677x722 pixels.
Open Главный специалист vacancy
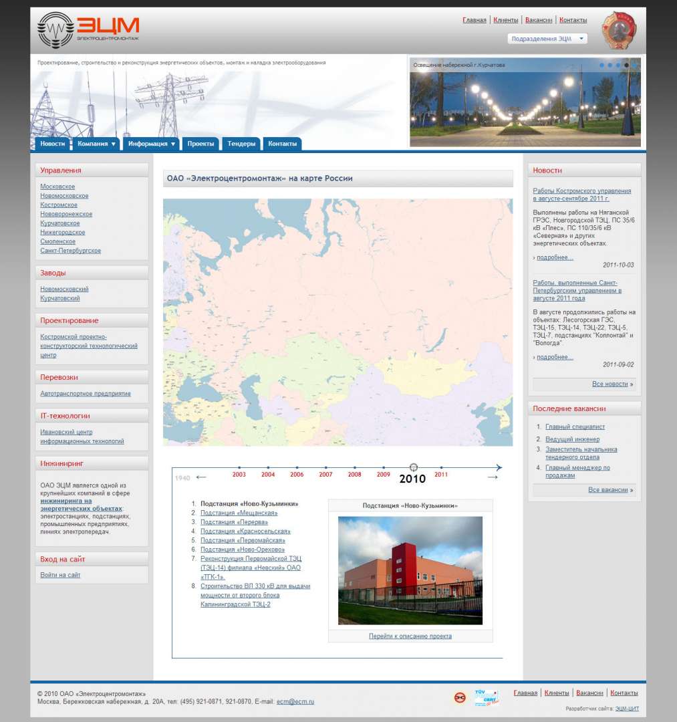tap(575, 427)
